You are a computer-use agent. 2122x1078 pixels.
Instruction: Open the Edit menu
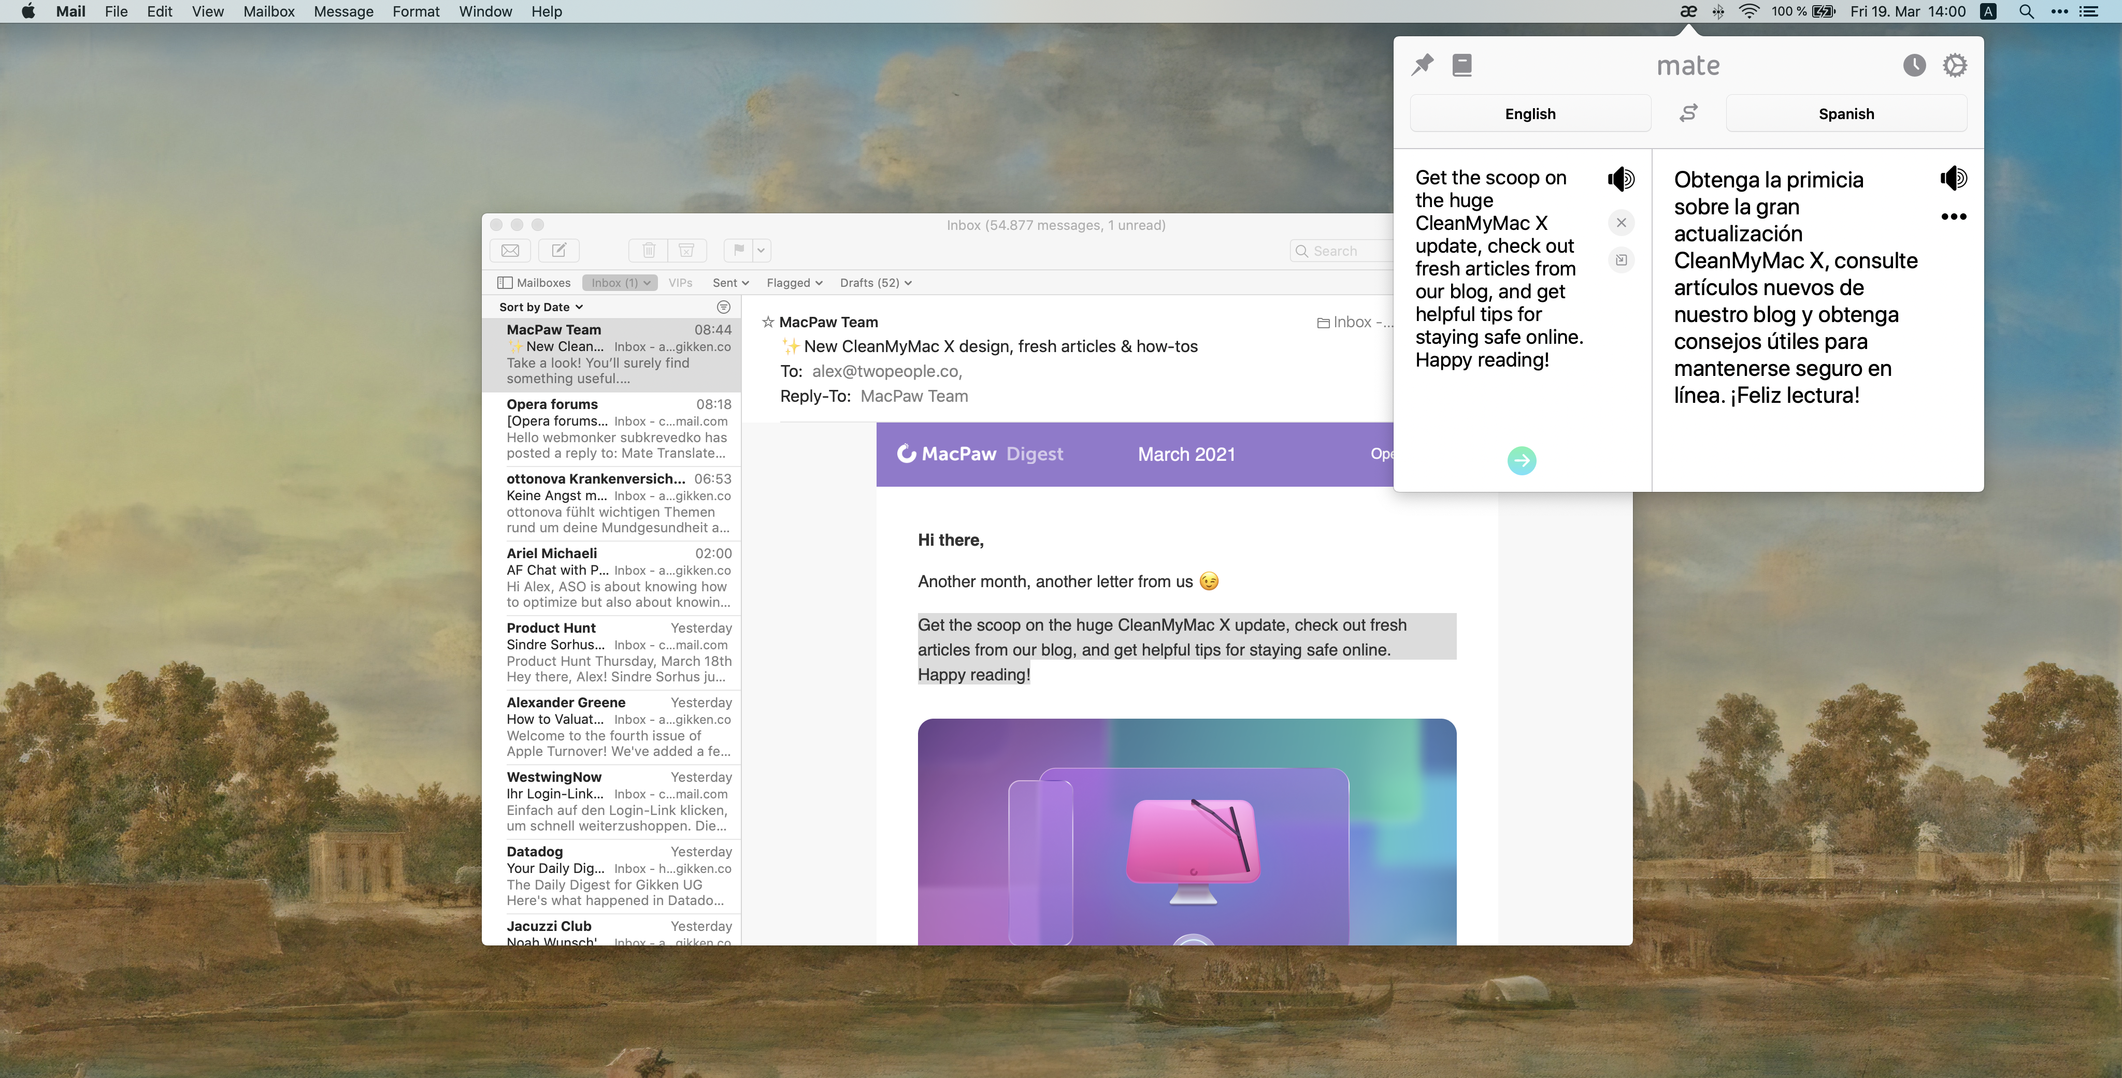tap(159, 11)
